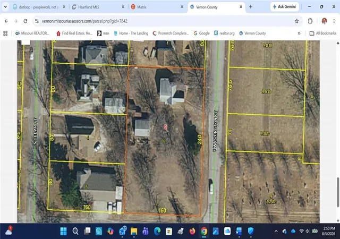Open the Chrome extensions puzzle icon
Image resolution: width=340 pixels, height=239 pixels.
click(x=310, y=21)
